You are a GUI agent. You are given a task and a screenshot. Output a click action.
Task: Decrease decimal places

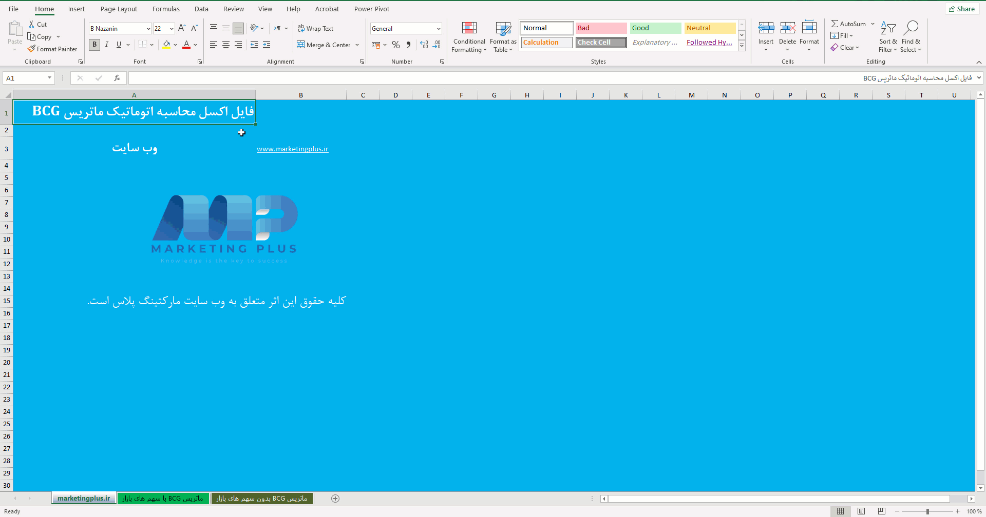point(437,45)
